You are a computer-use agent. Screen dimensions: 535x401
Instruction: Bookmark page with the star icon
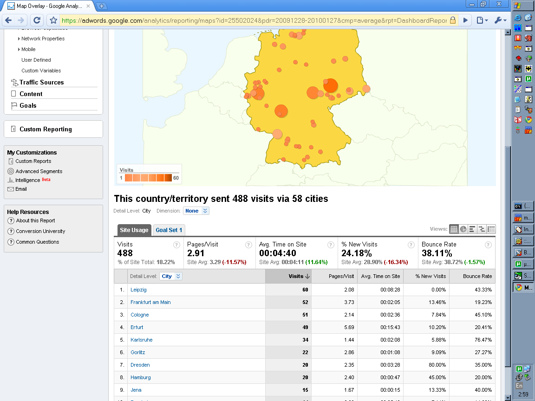coord(53,20)
